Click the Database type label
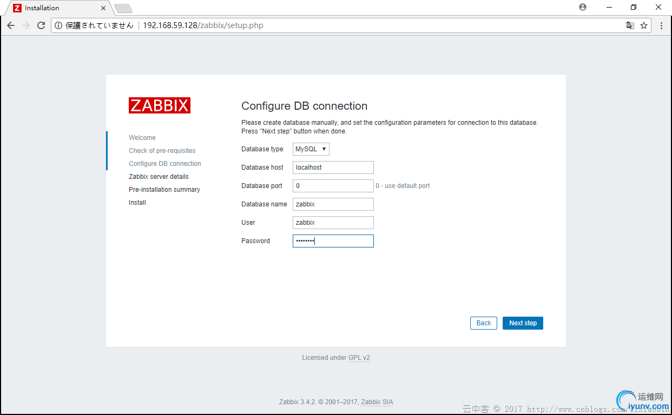The height and width of the screenshot is (415, 672). tap(262, 149)
